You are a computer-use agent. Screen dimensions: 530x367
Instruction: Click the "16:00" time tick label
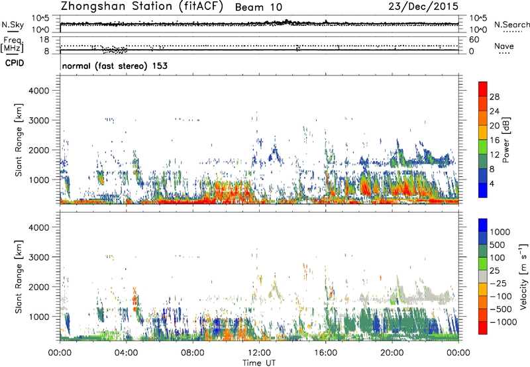pos(325,353)
